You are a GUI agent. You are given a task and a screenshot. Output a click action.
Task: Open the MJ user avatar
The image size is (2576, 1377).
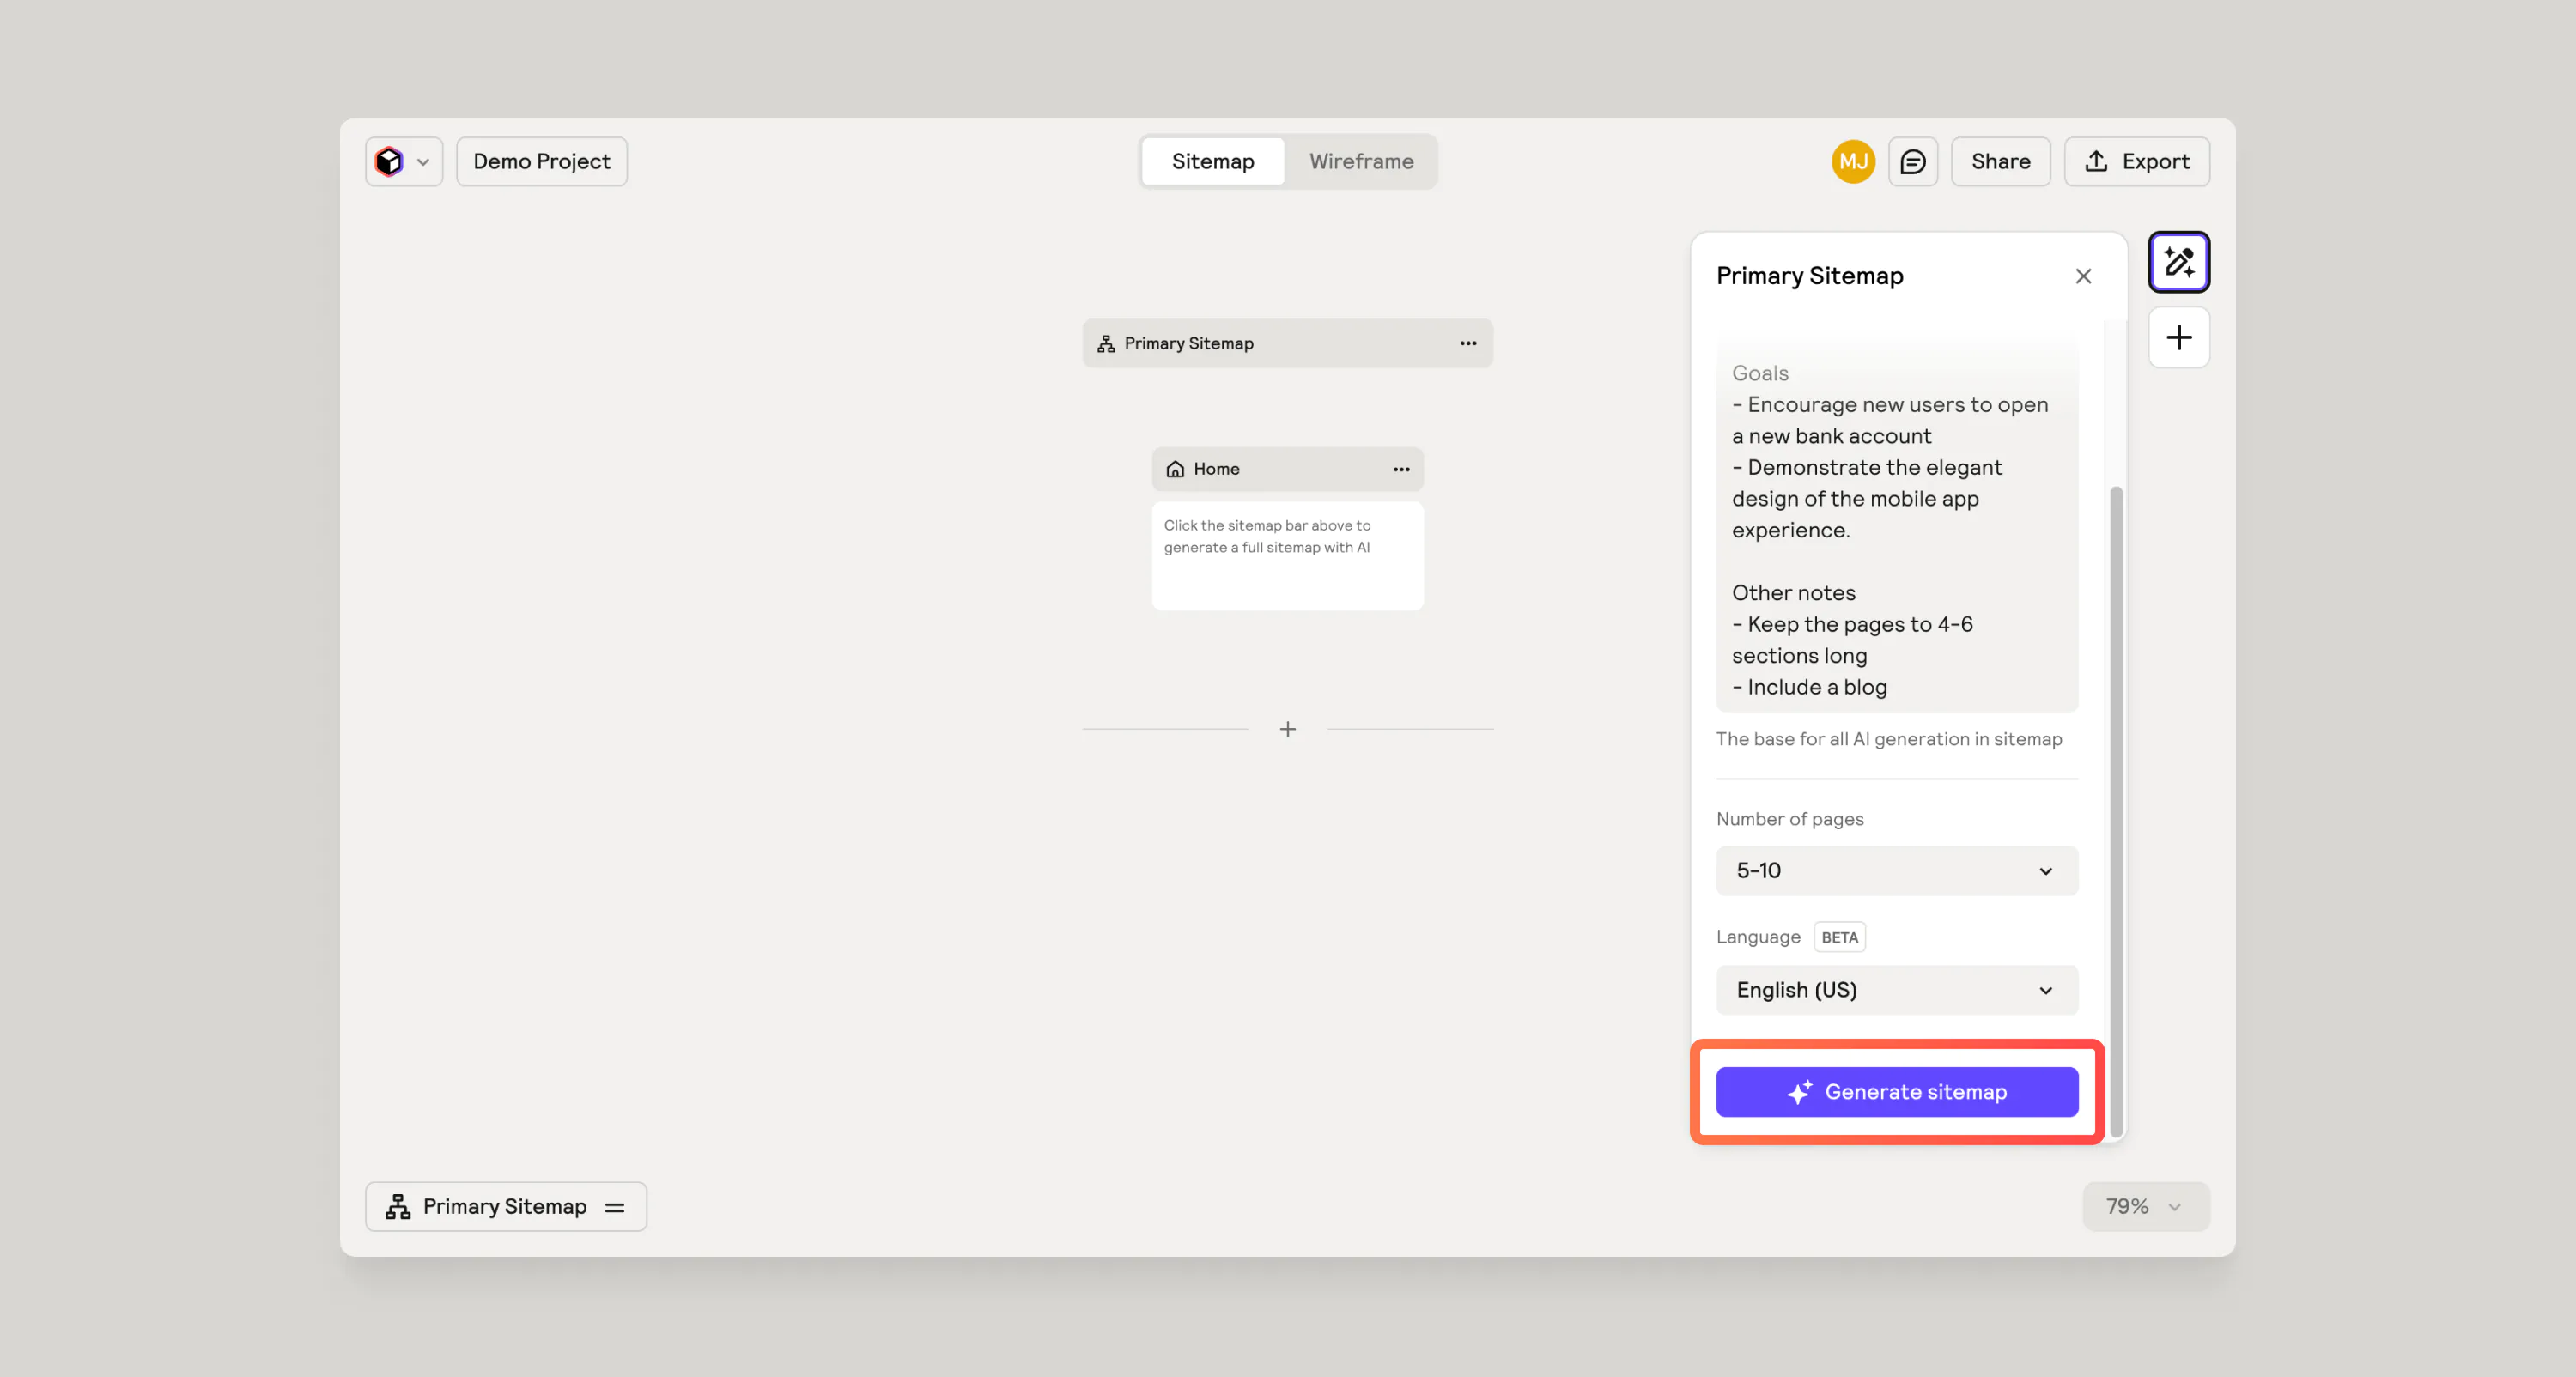click(1853, 161)
